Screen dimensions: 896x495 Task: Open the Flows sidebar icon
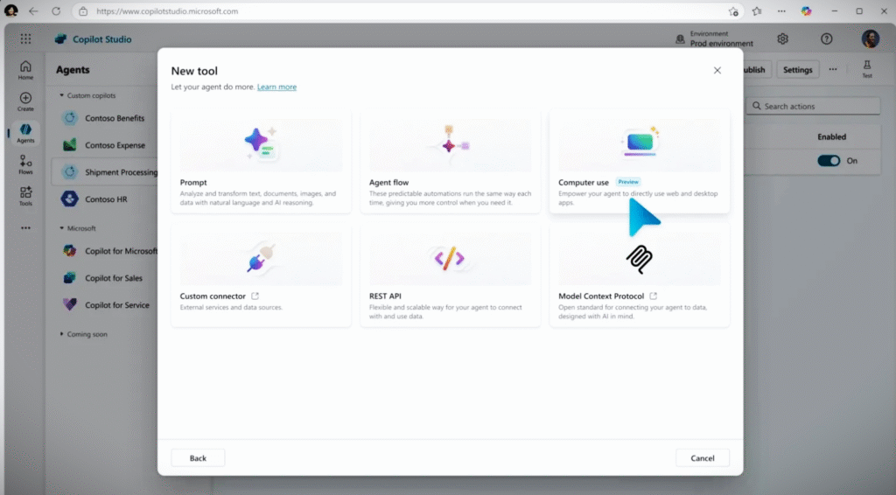[x=25, y=164]
